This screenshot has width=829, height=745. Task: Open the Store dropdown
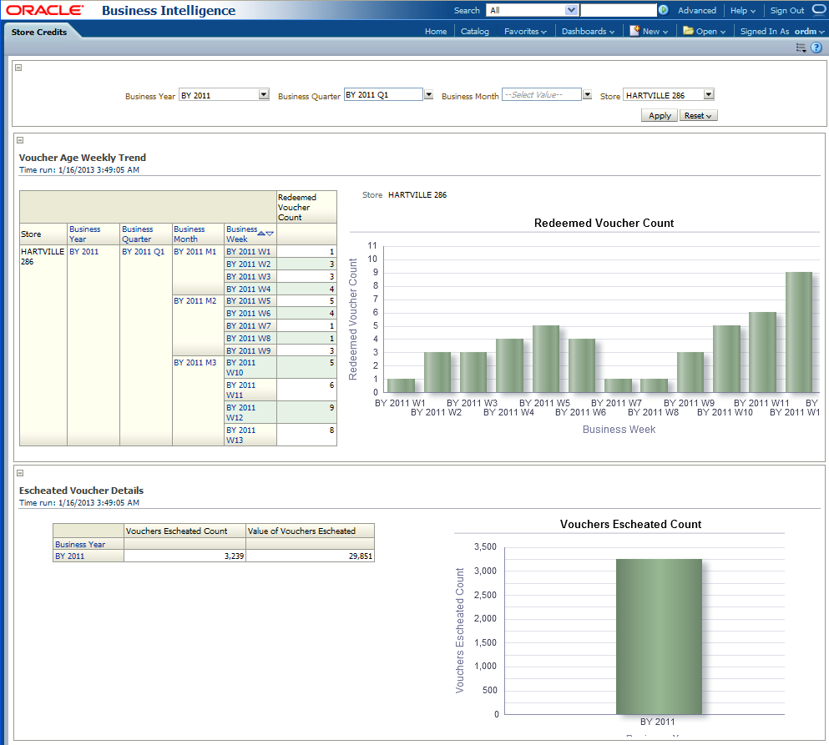click(x=709, y=95)
